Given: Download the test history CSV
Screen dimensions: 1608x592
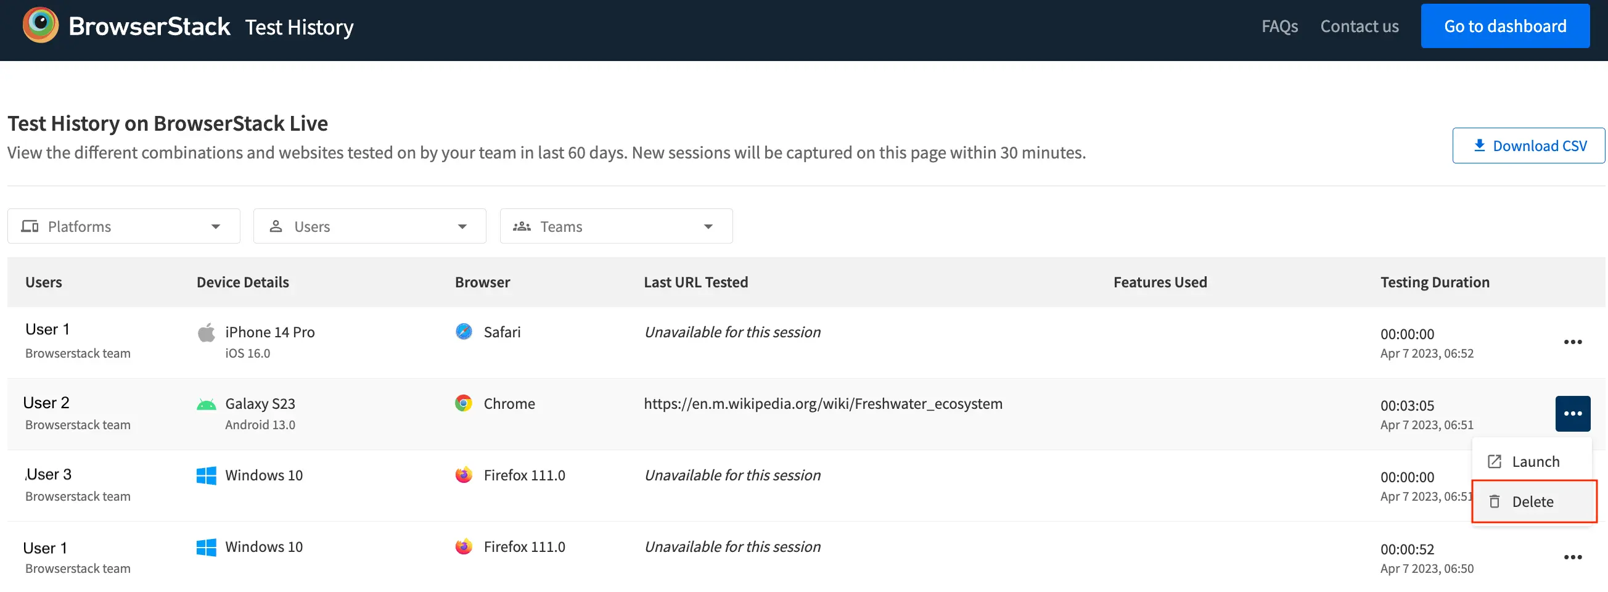Looking at the screenshot, I should pyautogui.click(x=1528, y=146).
